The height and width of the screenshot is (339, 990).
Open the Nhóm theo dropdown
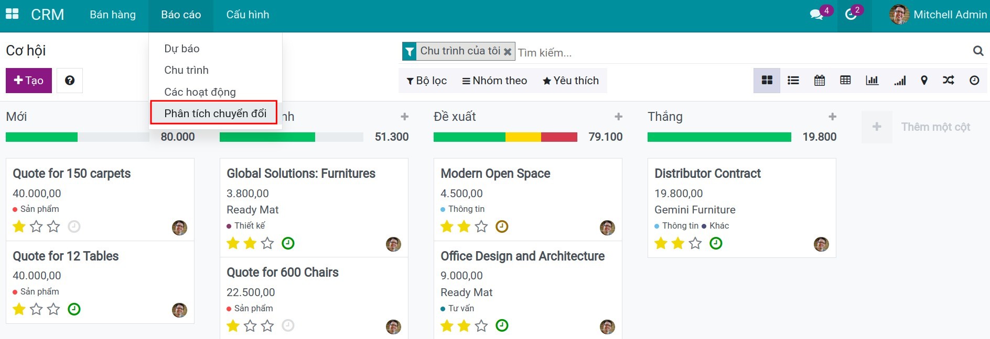[494, 81]
